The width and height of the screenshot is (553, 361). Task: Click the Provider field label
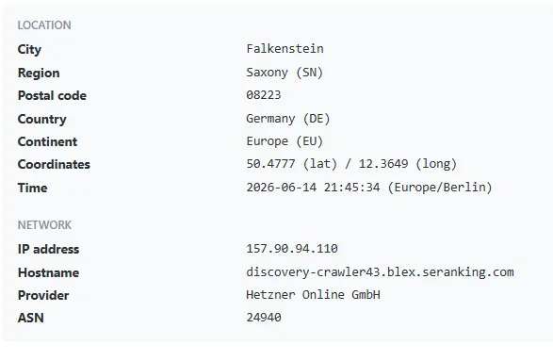click(x=43, y=295)
